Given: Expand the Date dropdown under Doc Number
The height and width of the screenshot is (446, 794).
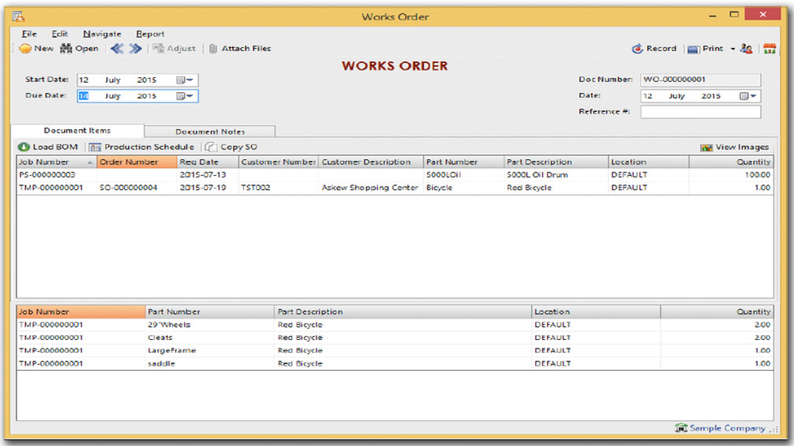Looking at the screenshot, I should pyautogui.click(x=748, y=96).
